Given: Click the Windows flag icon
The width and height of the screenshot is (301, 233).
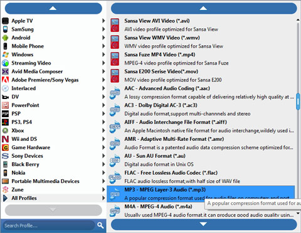Looking at the screenshot, I should click(x=5, y=54).
